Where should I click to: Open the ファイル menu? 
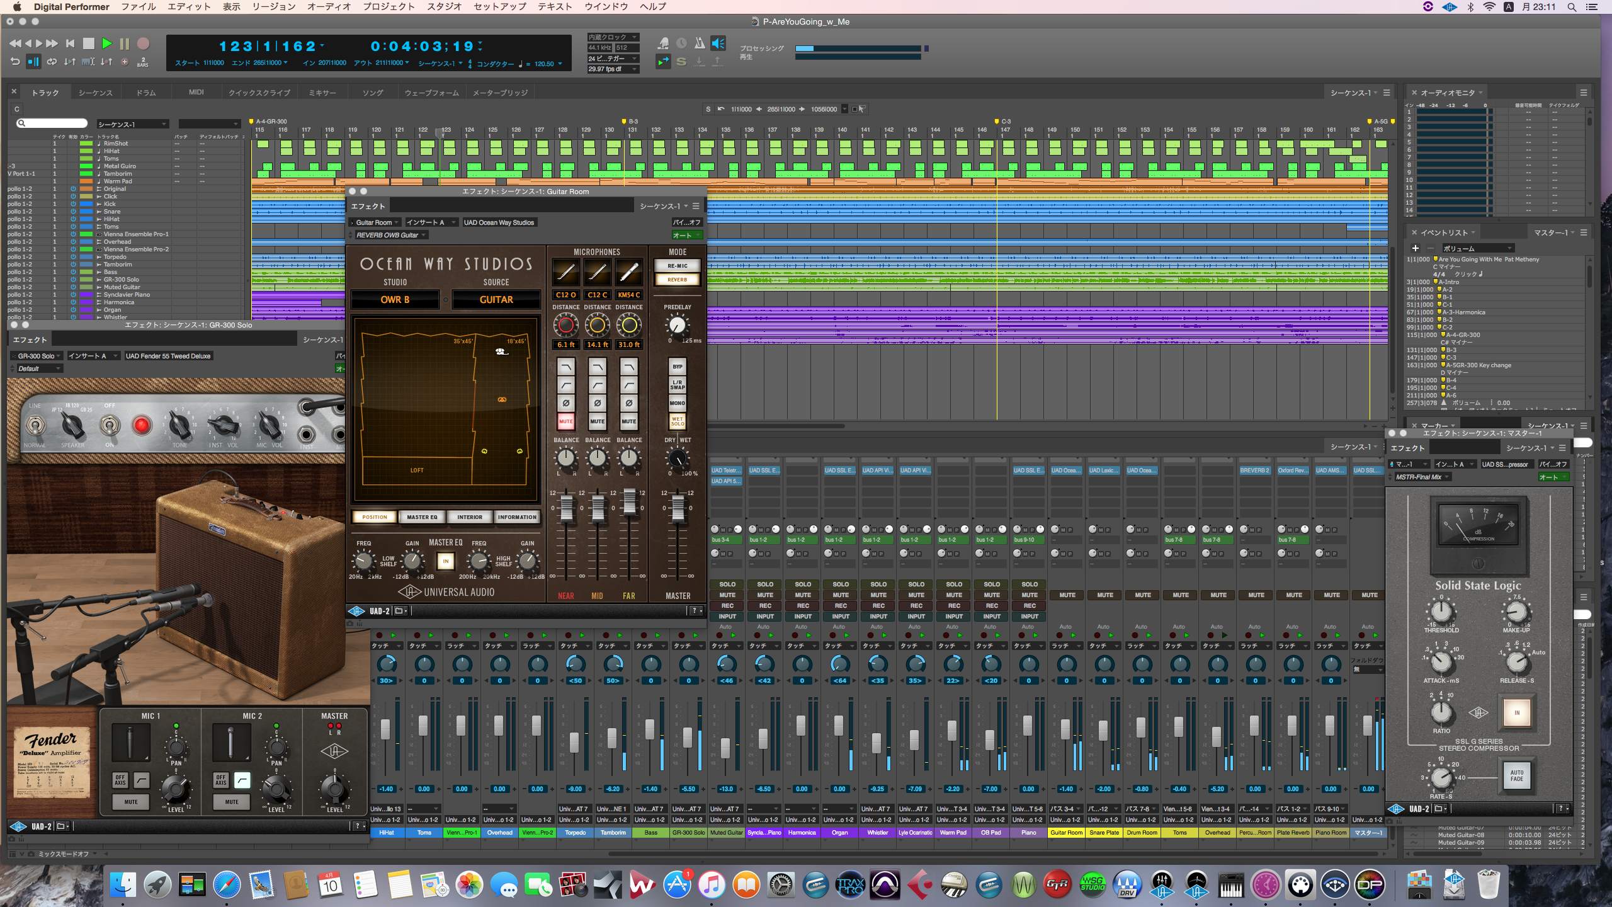(139, 6)
